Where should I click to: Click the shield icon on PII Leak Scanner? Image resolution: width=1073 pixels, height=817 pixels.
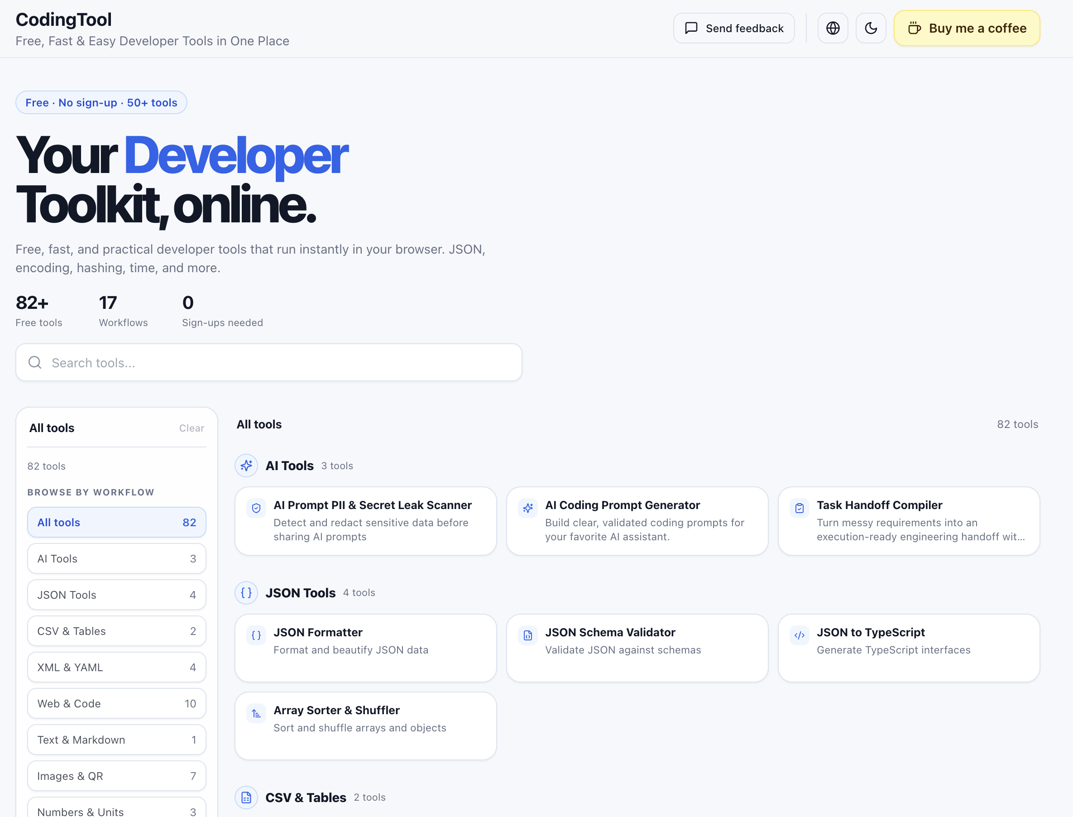(256, 508)
